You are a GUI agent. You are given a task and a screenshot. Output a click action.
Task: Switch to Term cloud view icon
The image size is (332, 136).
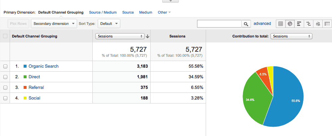(318, 24)
